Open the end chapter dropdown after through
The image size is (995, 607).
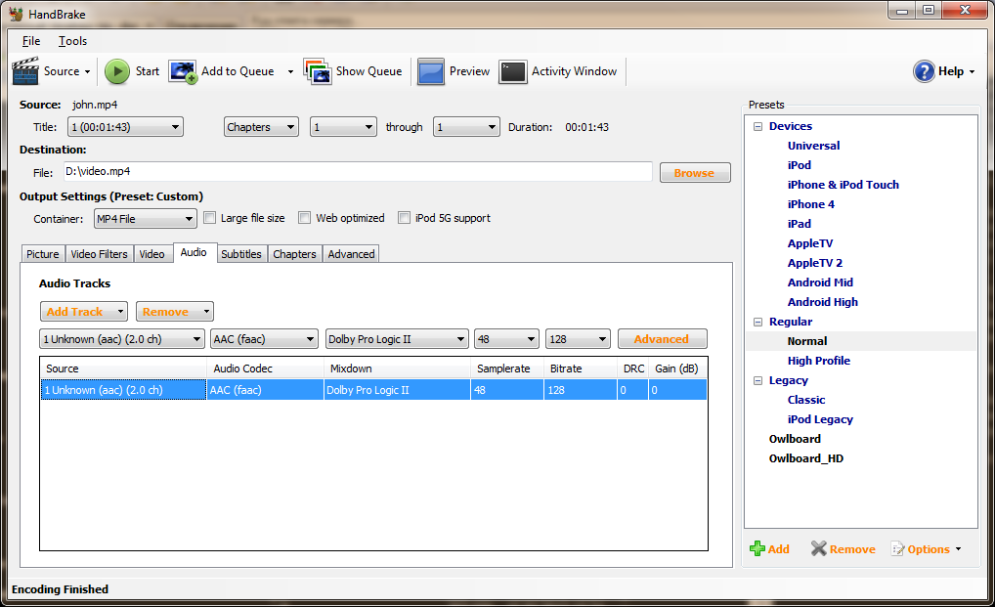466,127
